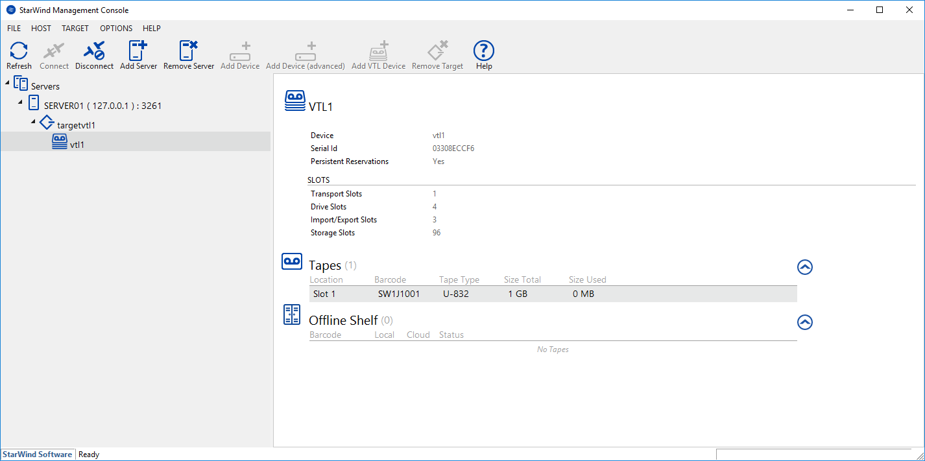Click the Add Server icon
This screenshot has height=461, width=925.
pyautogui.click(x=138, y=51)
